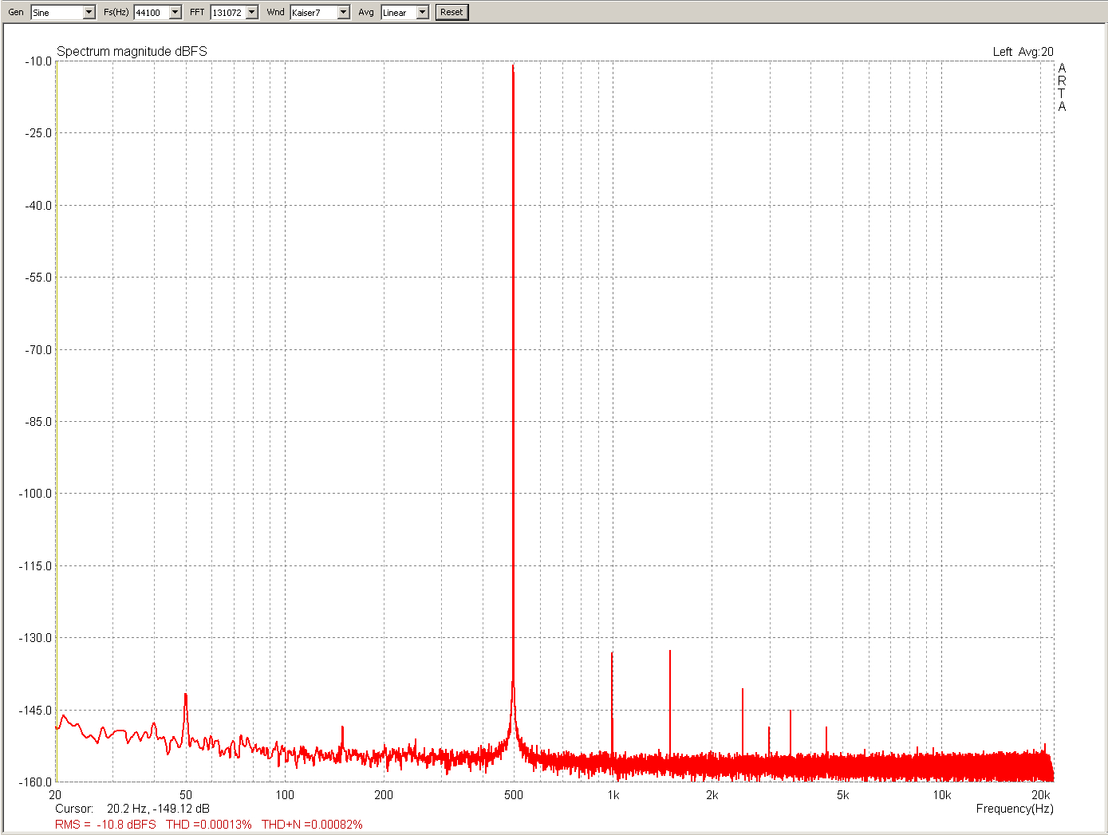1108x835 pixels.
Task: Click the 'RMS = -10.8 dBFS' readout
Action: coord(105,825)
